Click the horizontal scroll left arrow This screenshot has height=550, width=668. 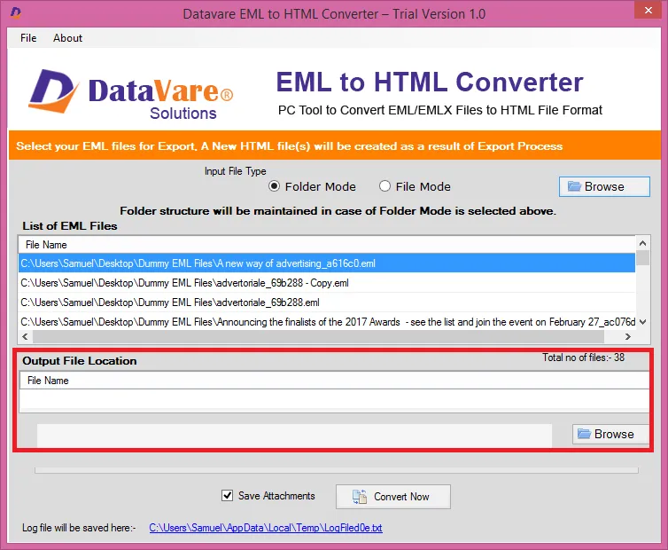point(25,337)
